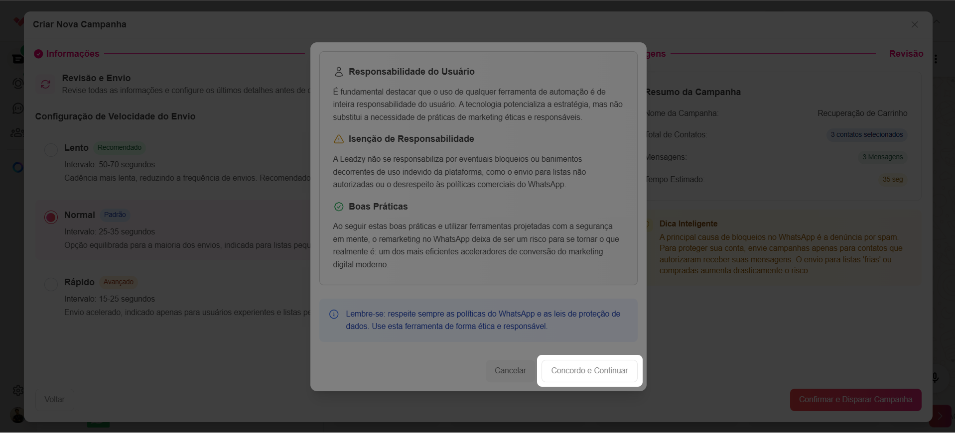Image resolution: width=955 pixels, height=433 pixels.
Task: Click the Padrão badge beside Normal
Action: point(115,215)
